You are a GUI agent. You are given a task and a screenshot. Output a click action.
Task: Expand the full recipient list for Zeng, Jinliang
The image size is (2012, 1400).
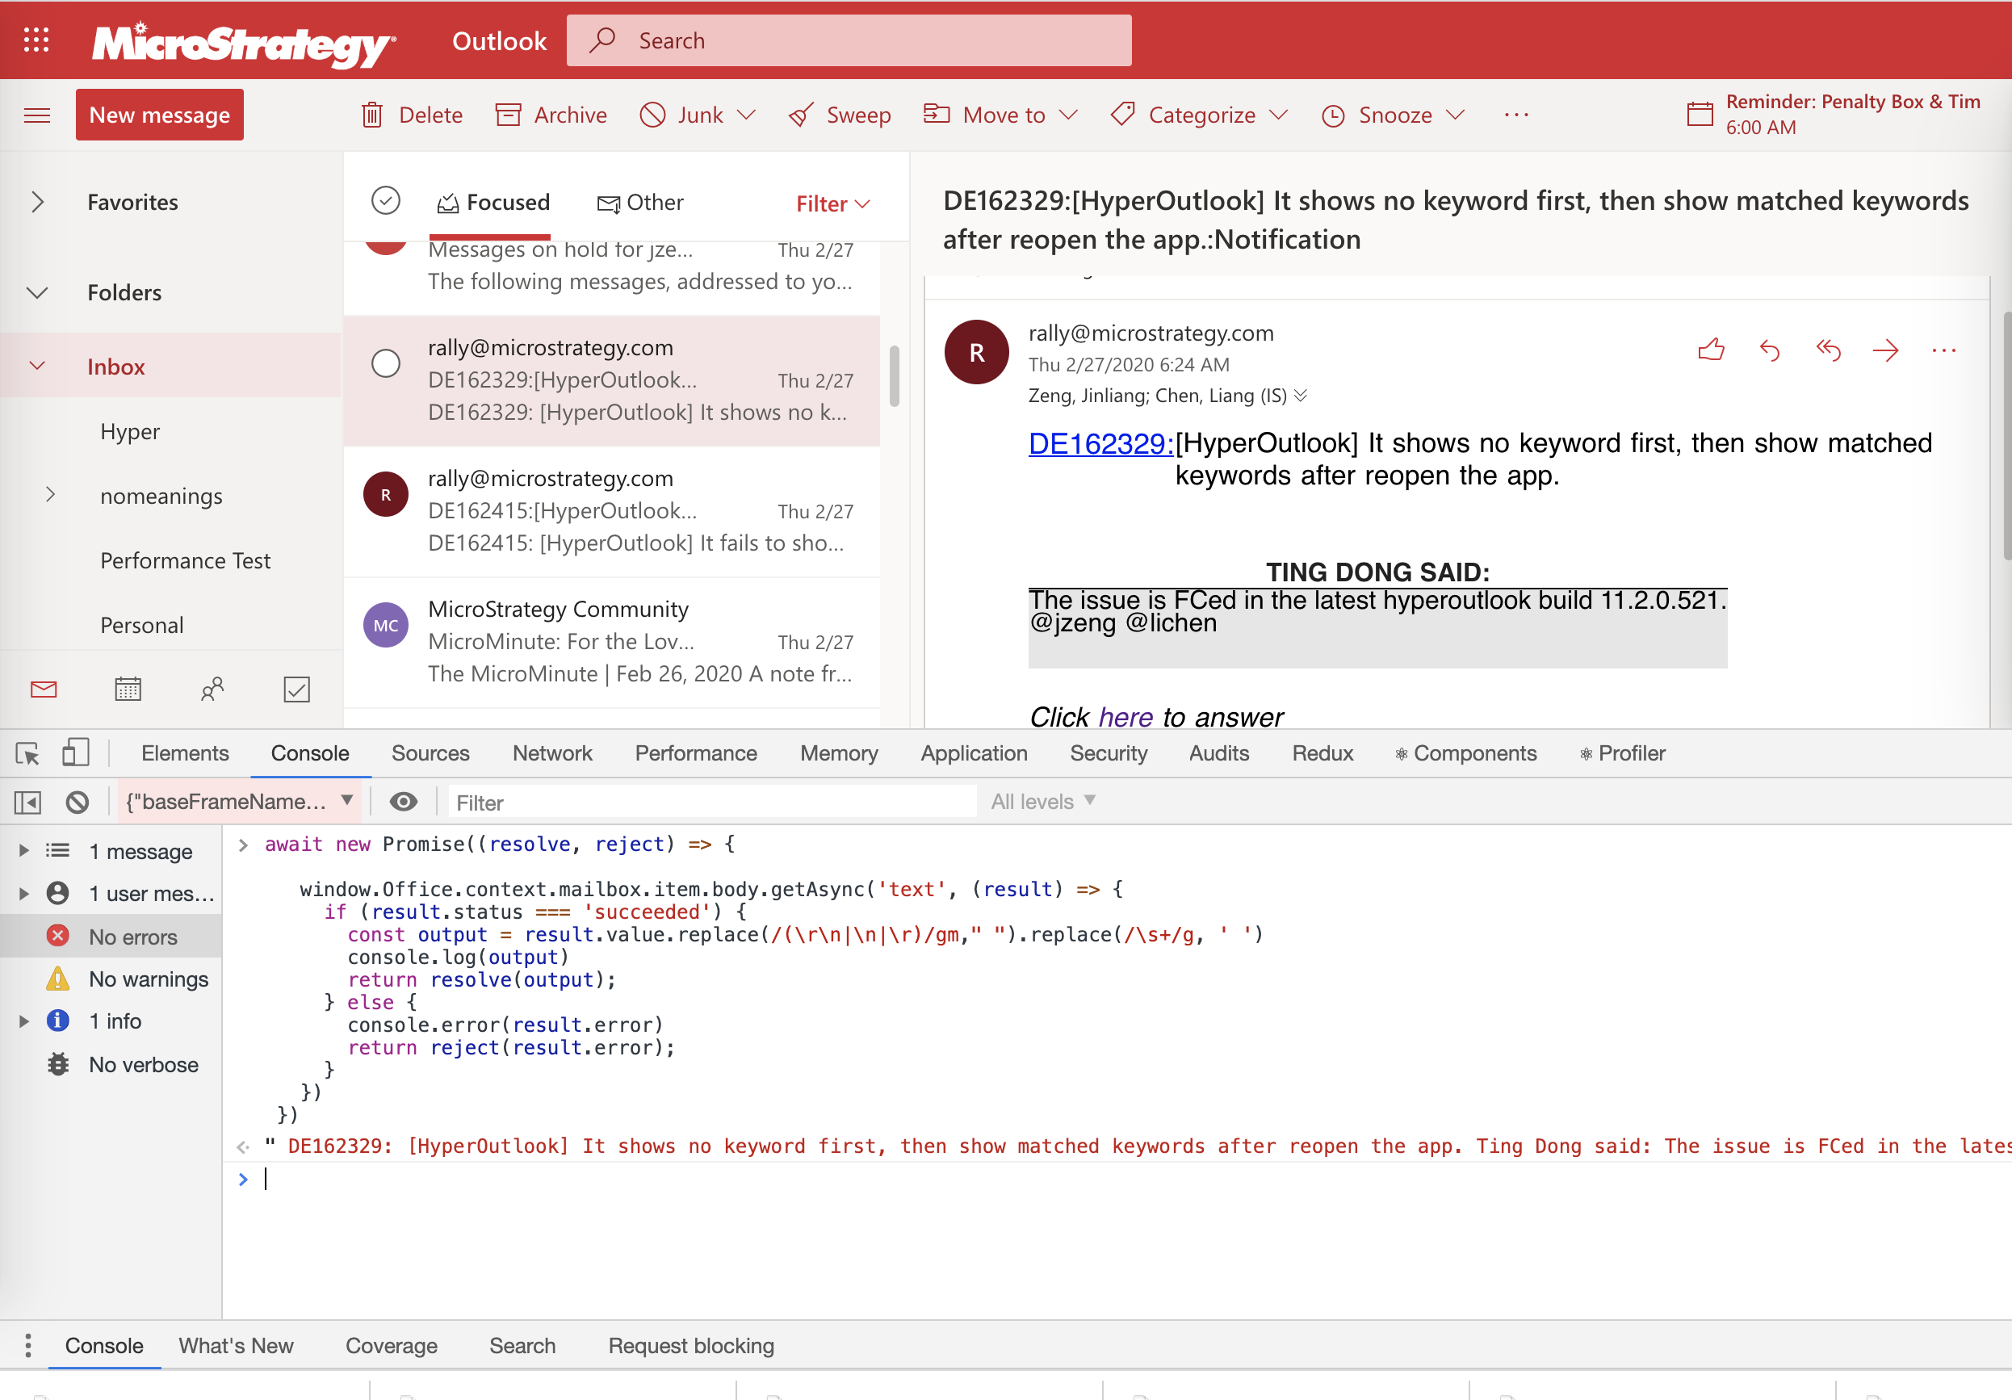click(x=1303, y=396)
